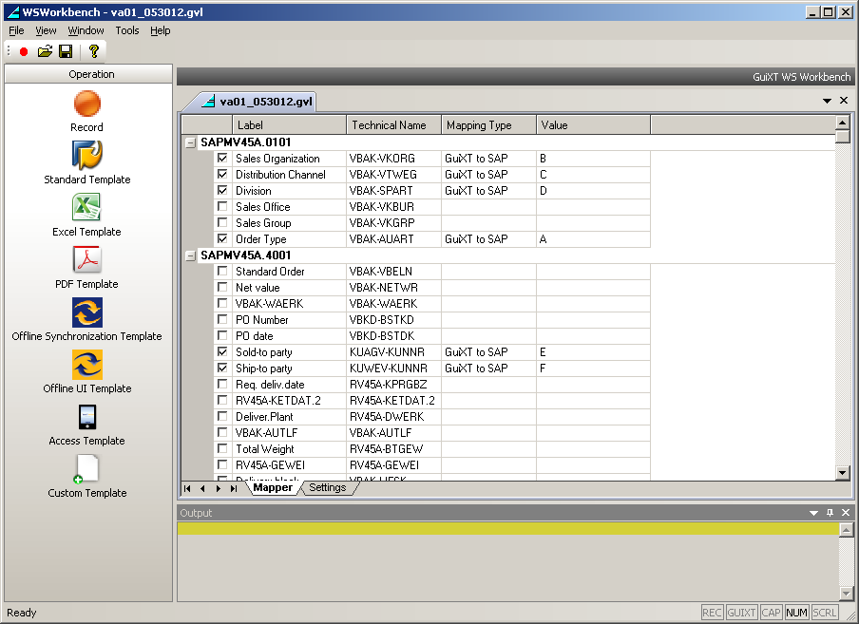
Task: Check the Sales Group checkbox
Action: point(222,223)
